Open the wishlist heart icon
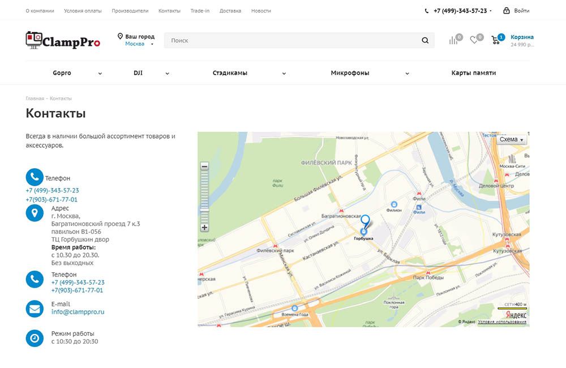This screenshot has width=566, height=368. tap(474, 40)
